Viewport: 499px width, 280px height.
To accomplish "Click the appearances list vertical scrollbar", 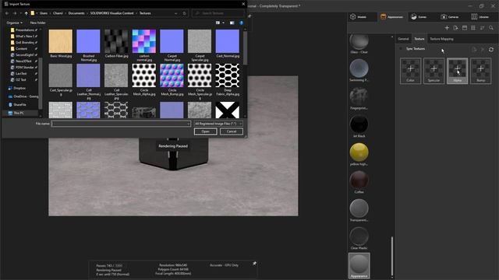I will pos(392,256).
